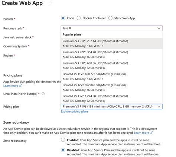Image resolution: width=176 pixels, height=157 pixels.
Task: Choose Isolated V2 I3V2 1,274.58 USD/Month plan
Action: click(111, 98)
